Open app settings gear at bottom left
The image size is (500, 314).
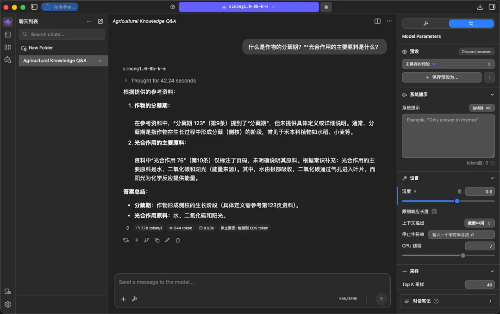tap(8, 304)
